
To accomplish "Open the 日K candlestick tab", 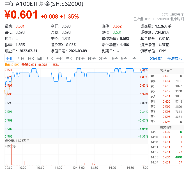I will 31,59.
